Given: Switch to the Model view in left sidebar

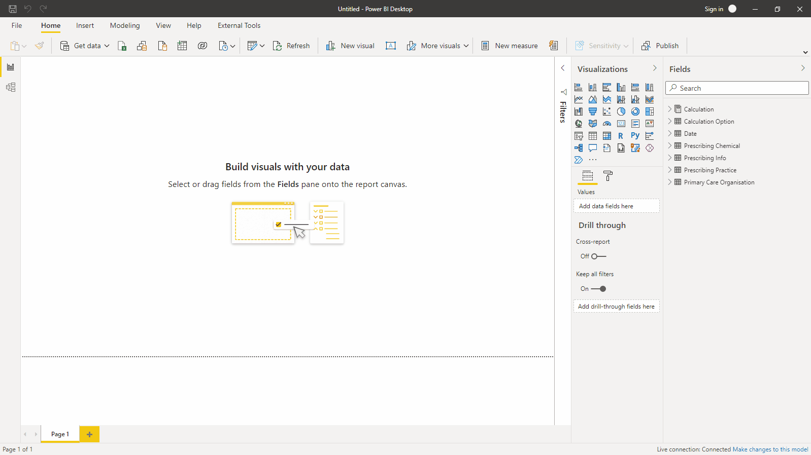Looking at the screenshot, I should click(11, 88).
